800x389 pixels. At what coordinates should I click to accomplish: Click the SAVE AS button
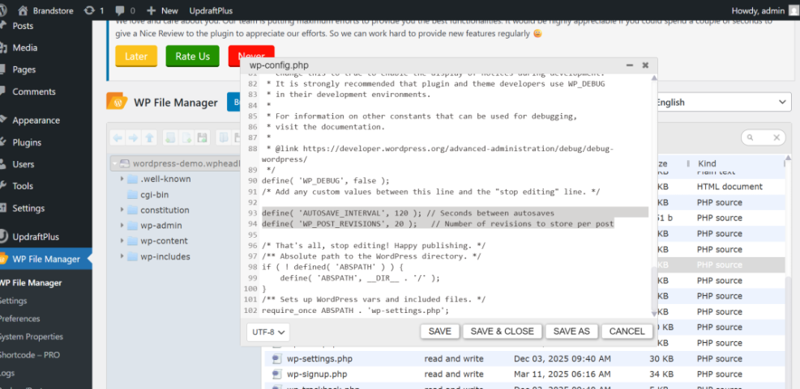pos(571,332)
